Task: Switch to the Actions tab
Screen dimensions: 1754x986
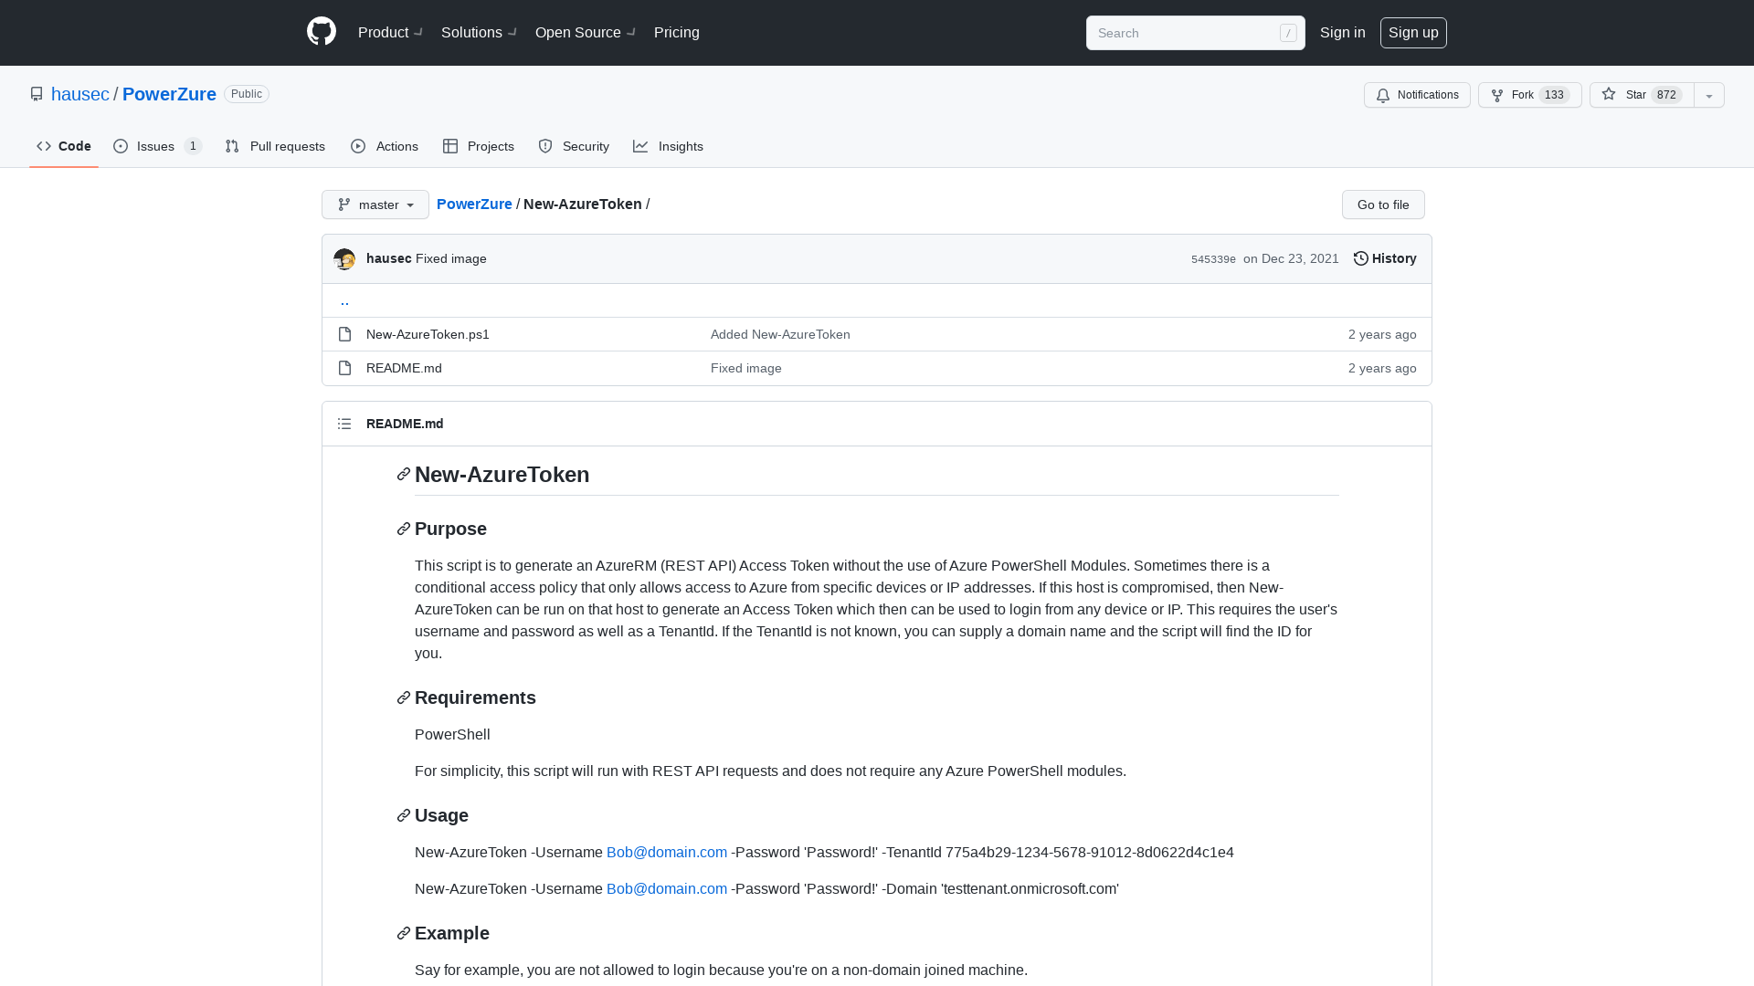Action: pyautogui.click(x=385, y=146)
